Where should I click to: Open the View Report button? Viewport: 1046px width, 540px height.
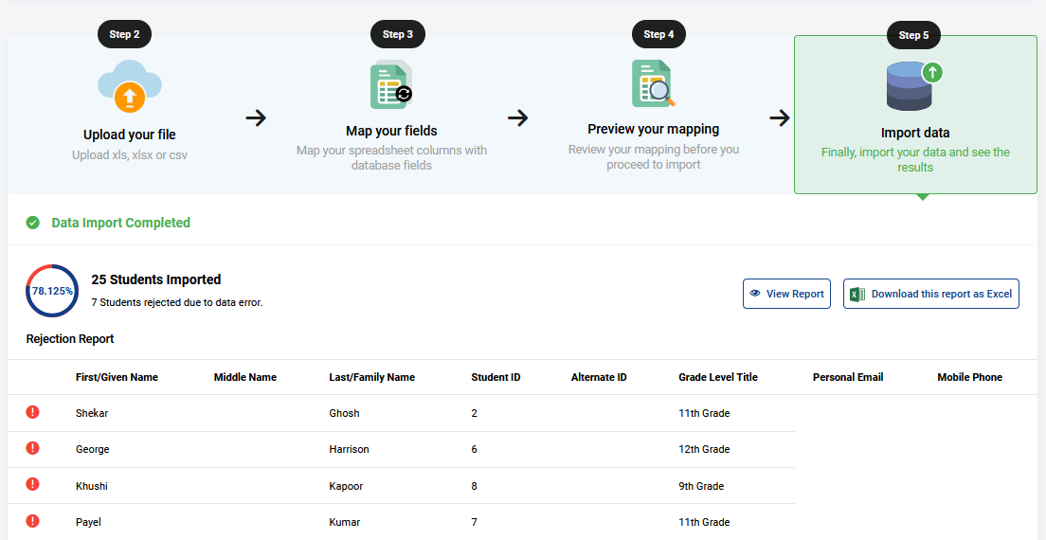tap(786, 294)
